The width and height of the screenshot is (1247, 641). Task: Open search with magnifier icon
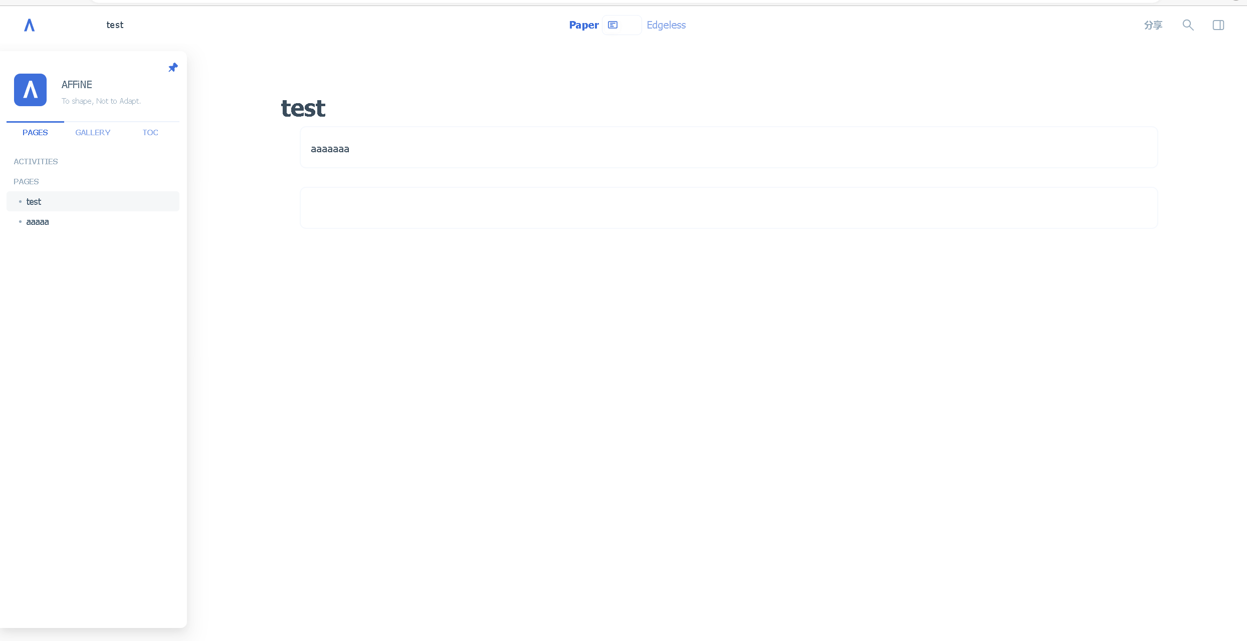pos(1188,25)
